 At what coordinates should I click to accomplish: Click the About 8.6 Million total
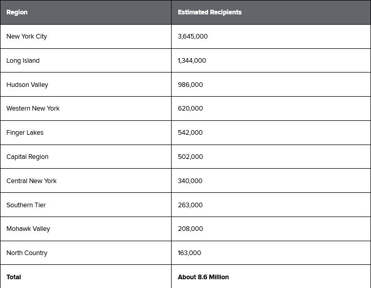pyautogui.click(x=204, y=277)
